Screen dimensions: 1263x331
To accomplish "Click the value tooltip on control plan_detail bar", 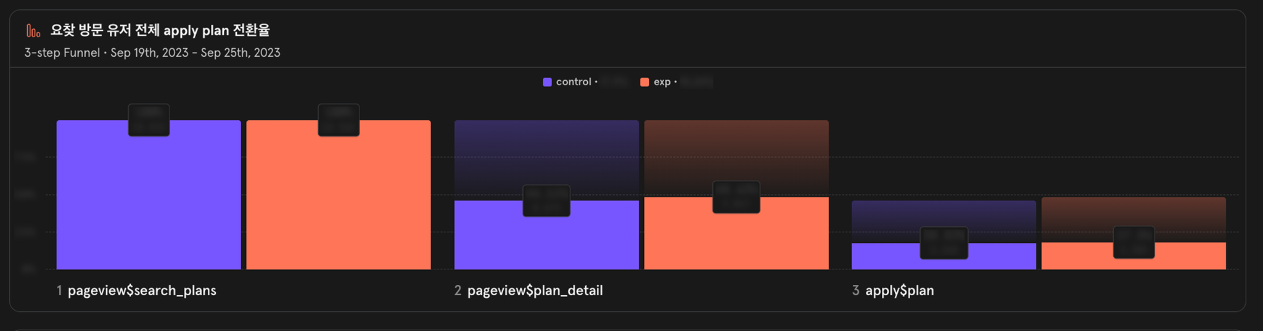I will pos(546,201).
